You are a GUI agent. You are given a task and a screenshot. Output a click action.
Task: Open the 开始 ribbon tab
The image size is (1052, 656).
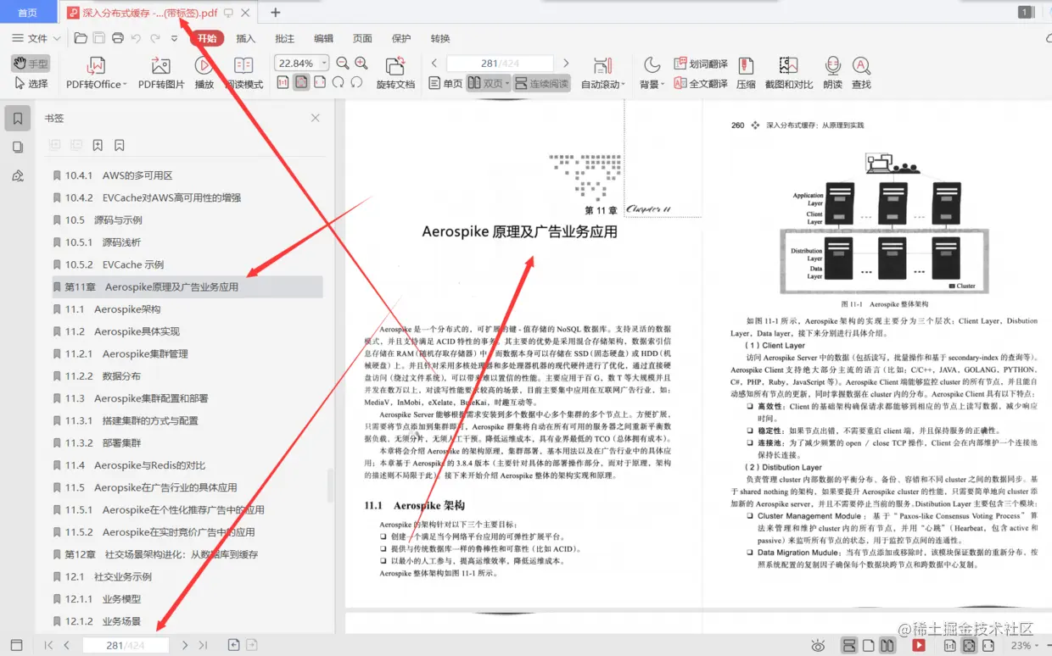(206, 38)
